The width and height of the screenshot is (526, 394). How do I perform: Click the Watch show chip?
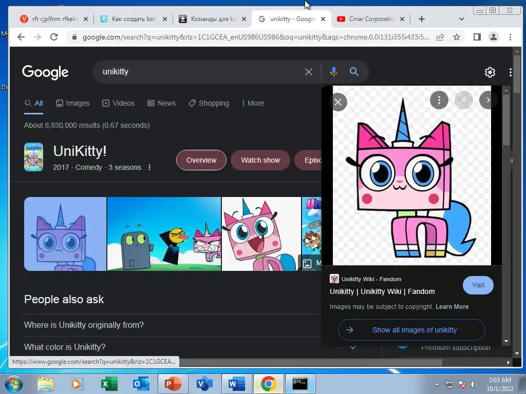click(x=260, y=160)
